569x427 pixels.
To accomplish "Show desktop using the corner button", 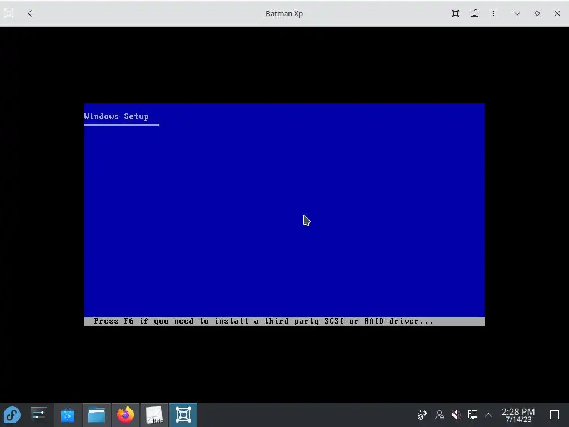I will coord(555,415).
